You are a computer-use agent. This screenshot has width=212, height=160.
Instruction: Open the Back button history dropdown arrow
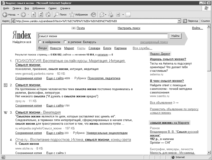(x=18, y=14)
